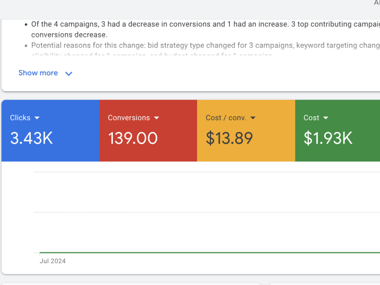Click the 139.00 conversions value
This screenshot has width=380, height=285.
[133, 138]
